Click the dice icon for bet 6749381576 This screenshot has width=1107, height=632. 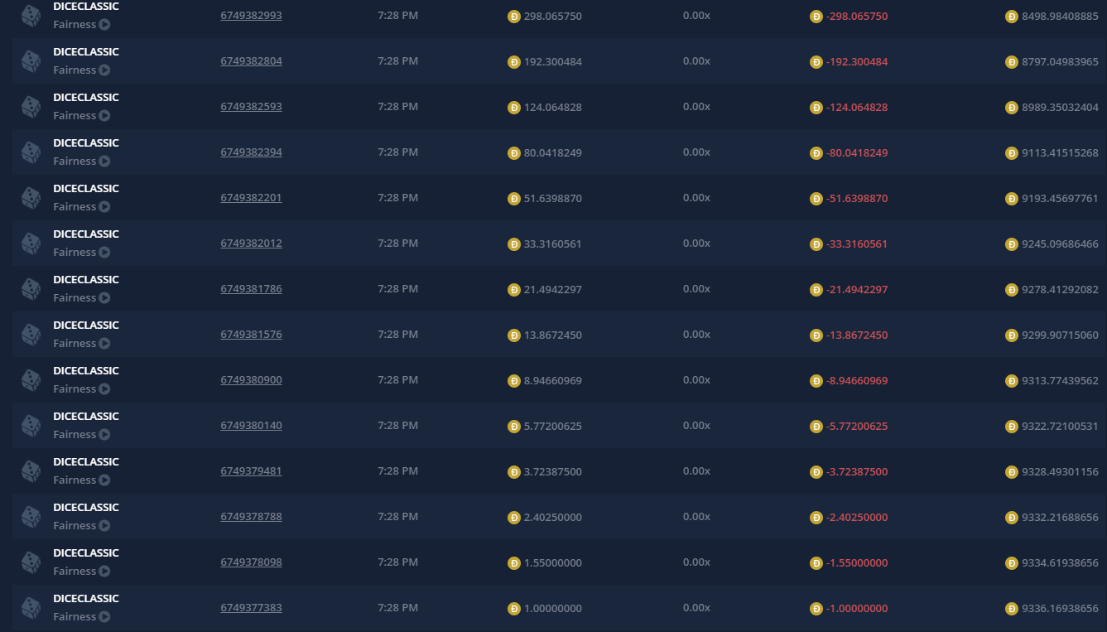[x=31, y=335]
